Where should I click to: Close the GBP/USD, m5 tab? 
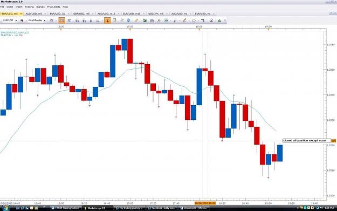[x=93, y=13]
